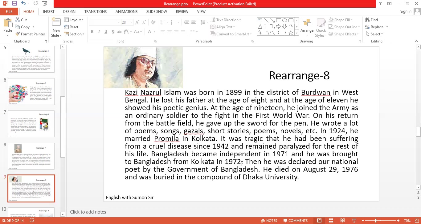Select the Format Painter tool
Image resolution: width=421 pixels, height=224 pixels.
coord(30,34)
